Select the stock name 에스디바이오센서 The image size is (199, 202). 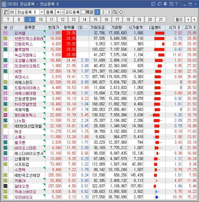(29, 153)
